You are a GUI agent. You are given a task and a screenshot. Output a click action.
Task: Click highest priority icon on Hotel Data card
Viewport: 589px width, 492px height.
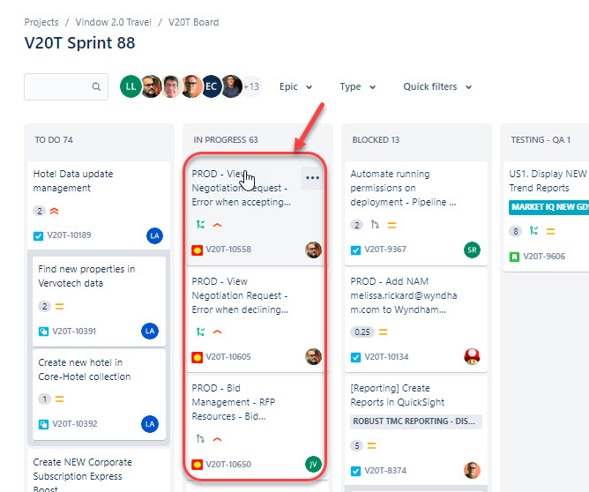[55, 211]
